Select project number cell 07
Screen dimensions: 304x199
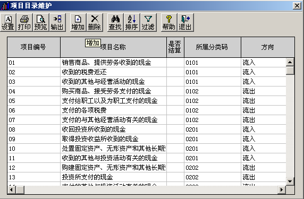pyautogui.click(x=33, y=120)
